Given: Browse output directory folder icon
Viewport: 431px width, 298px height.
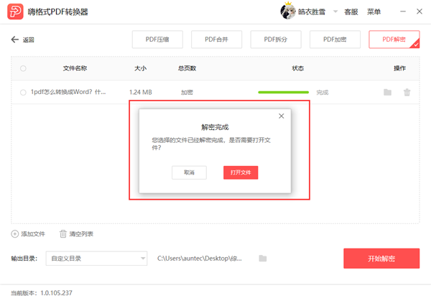Looking at the screenshot, I should pos(263,259).
